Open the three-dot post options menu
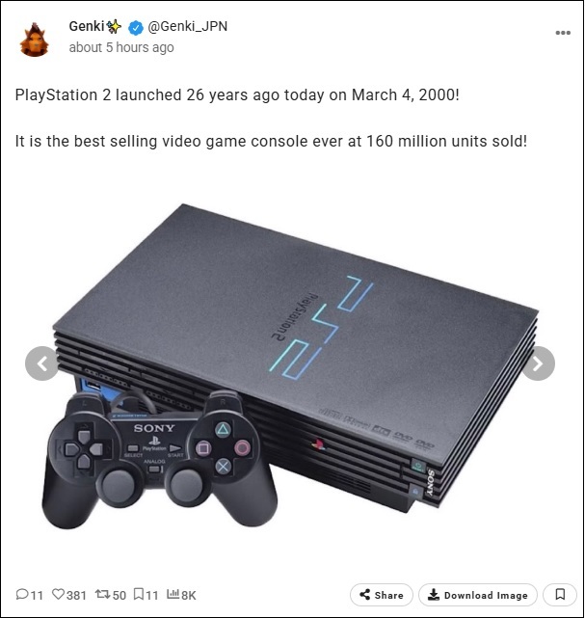 (x=563, y=33)
